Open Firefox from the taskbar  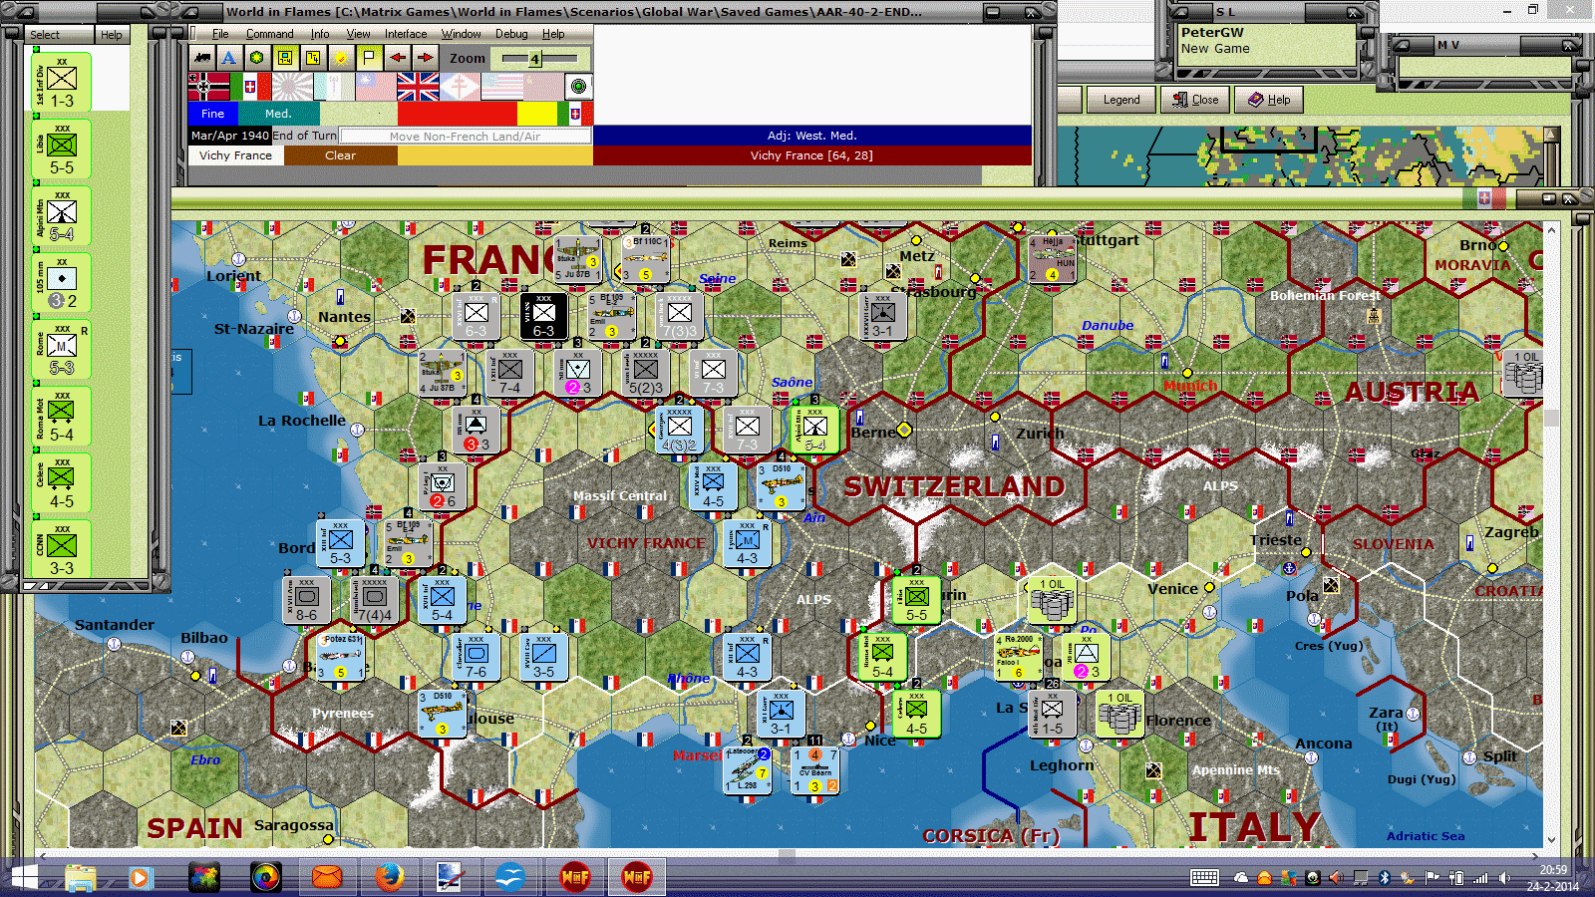(x=389, y=877)
